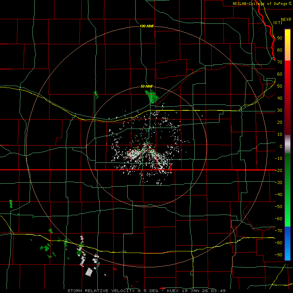
Task: Click the 50 NMI range ring label
Action: (x=146, y=86)
